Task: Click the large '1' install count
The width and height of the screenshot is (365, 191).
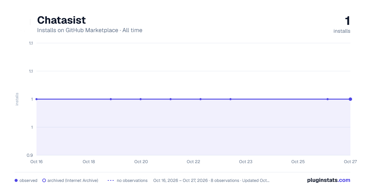Action: point(347,21)
